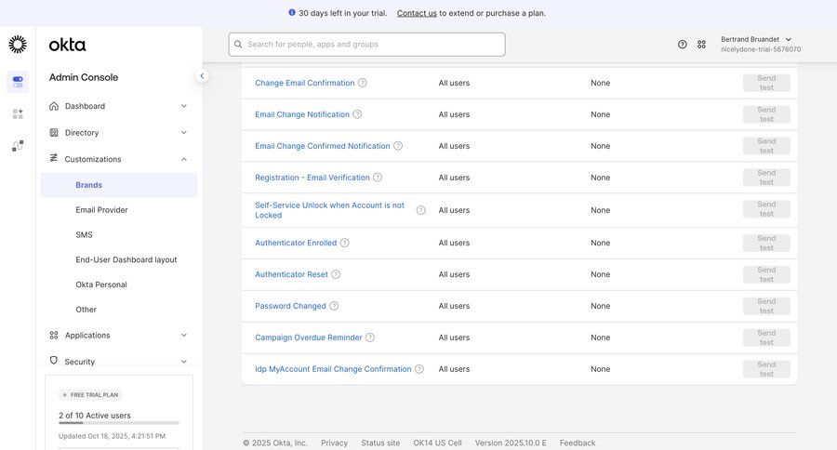Open End-User Dashboard layout item

(126, 260)
